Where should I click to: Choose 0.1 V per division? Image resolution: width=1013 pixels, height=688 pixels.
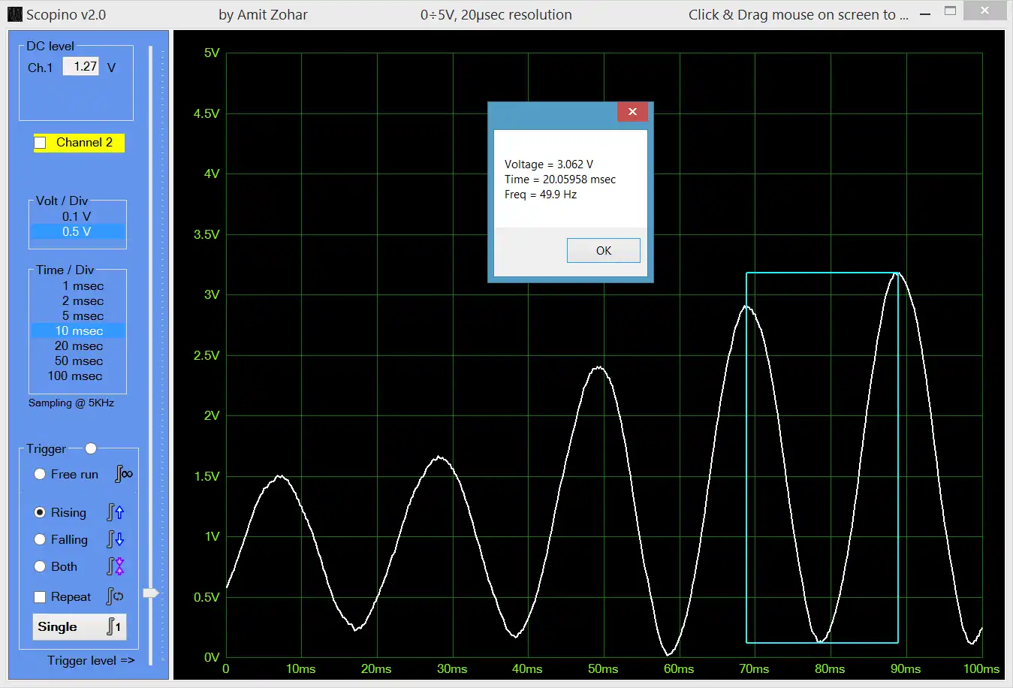[x=77, y=216]
